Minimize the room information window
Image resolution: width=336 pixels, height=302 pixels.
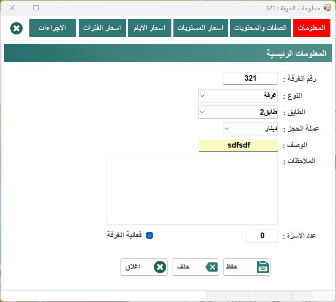coord(59,8)
